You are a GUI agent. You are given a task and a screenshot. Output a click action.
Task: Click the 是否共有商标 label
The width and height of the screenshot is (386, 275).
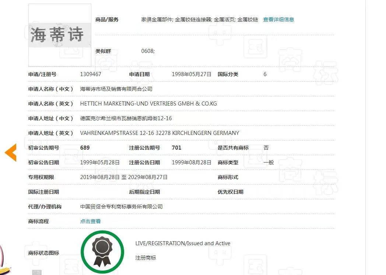coord(233,148)
